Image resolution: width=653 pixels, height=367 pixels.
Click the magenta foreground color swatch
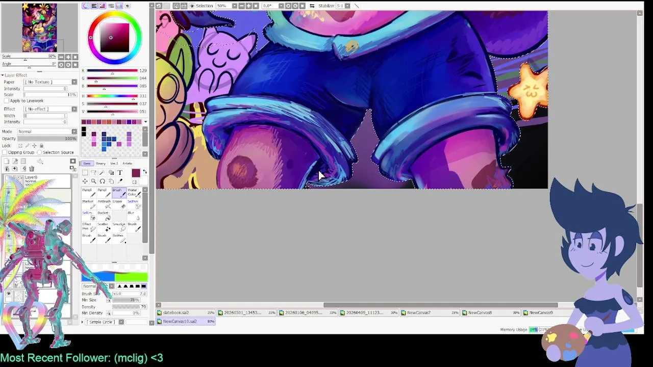pyautogui.click(x=136, y=173)
